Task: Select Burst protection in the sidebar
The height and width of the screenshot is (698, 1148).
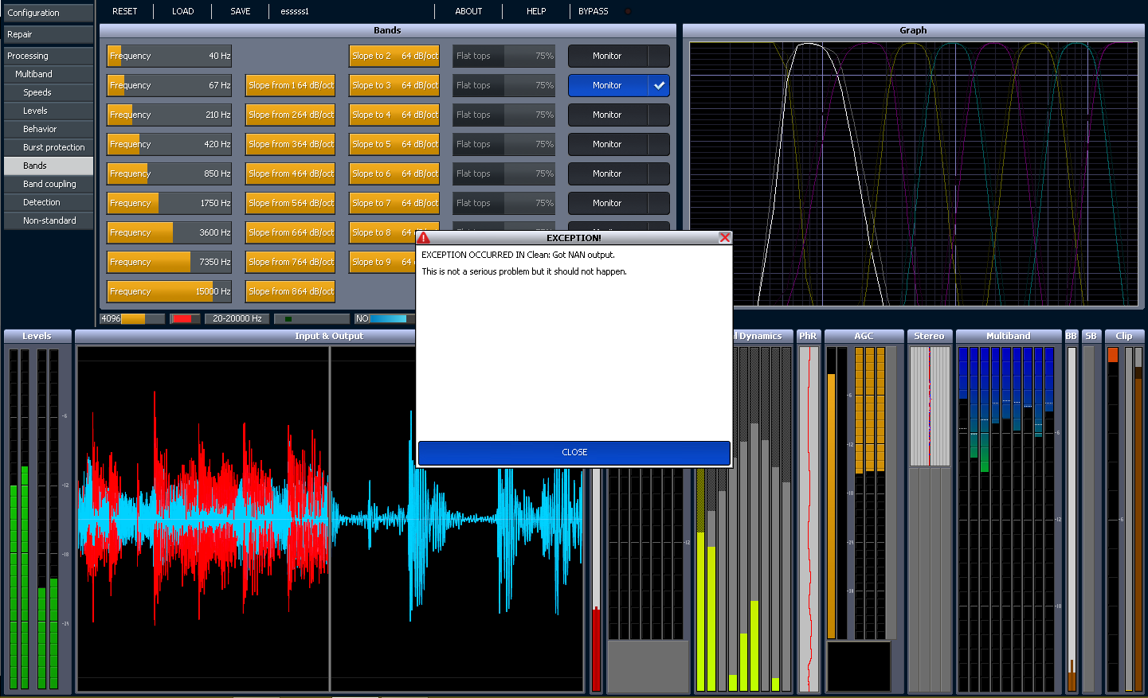Action: pos(49,147)
